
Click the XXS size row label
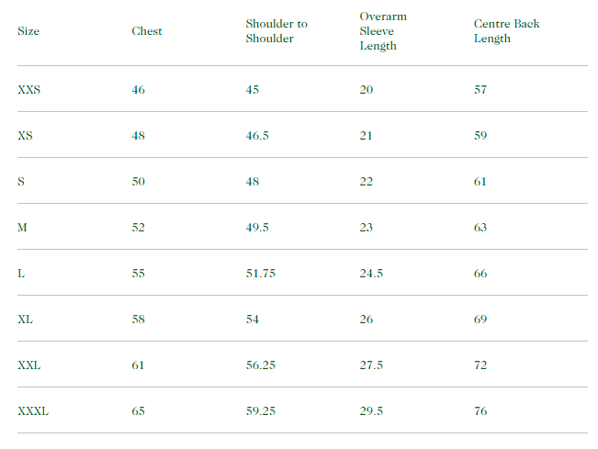click(29, 90)
